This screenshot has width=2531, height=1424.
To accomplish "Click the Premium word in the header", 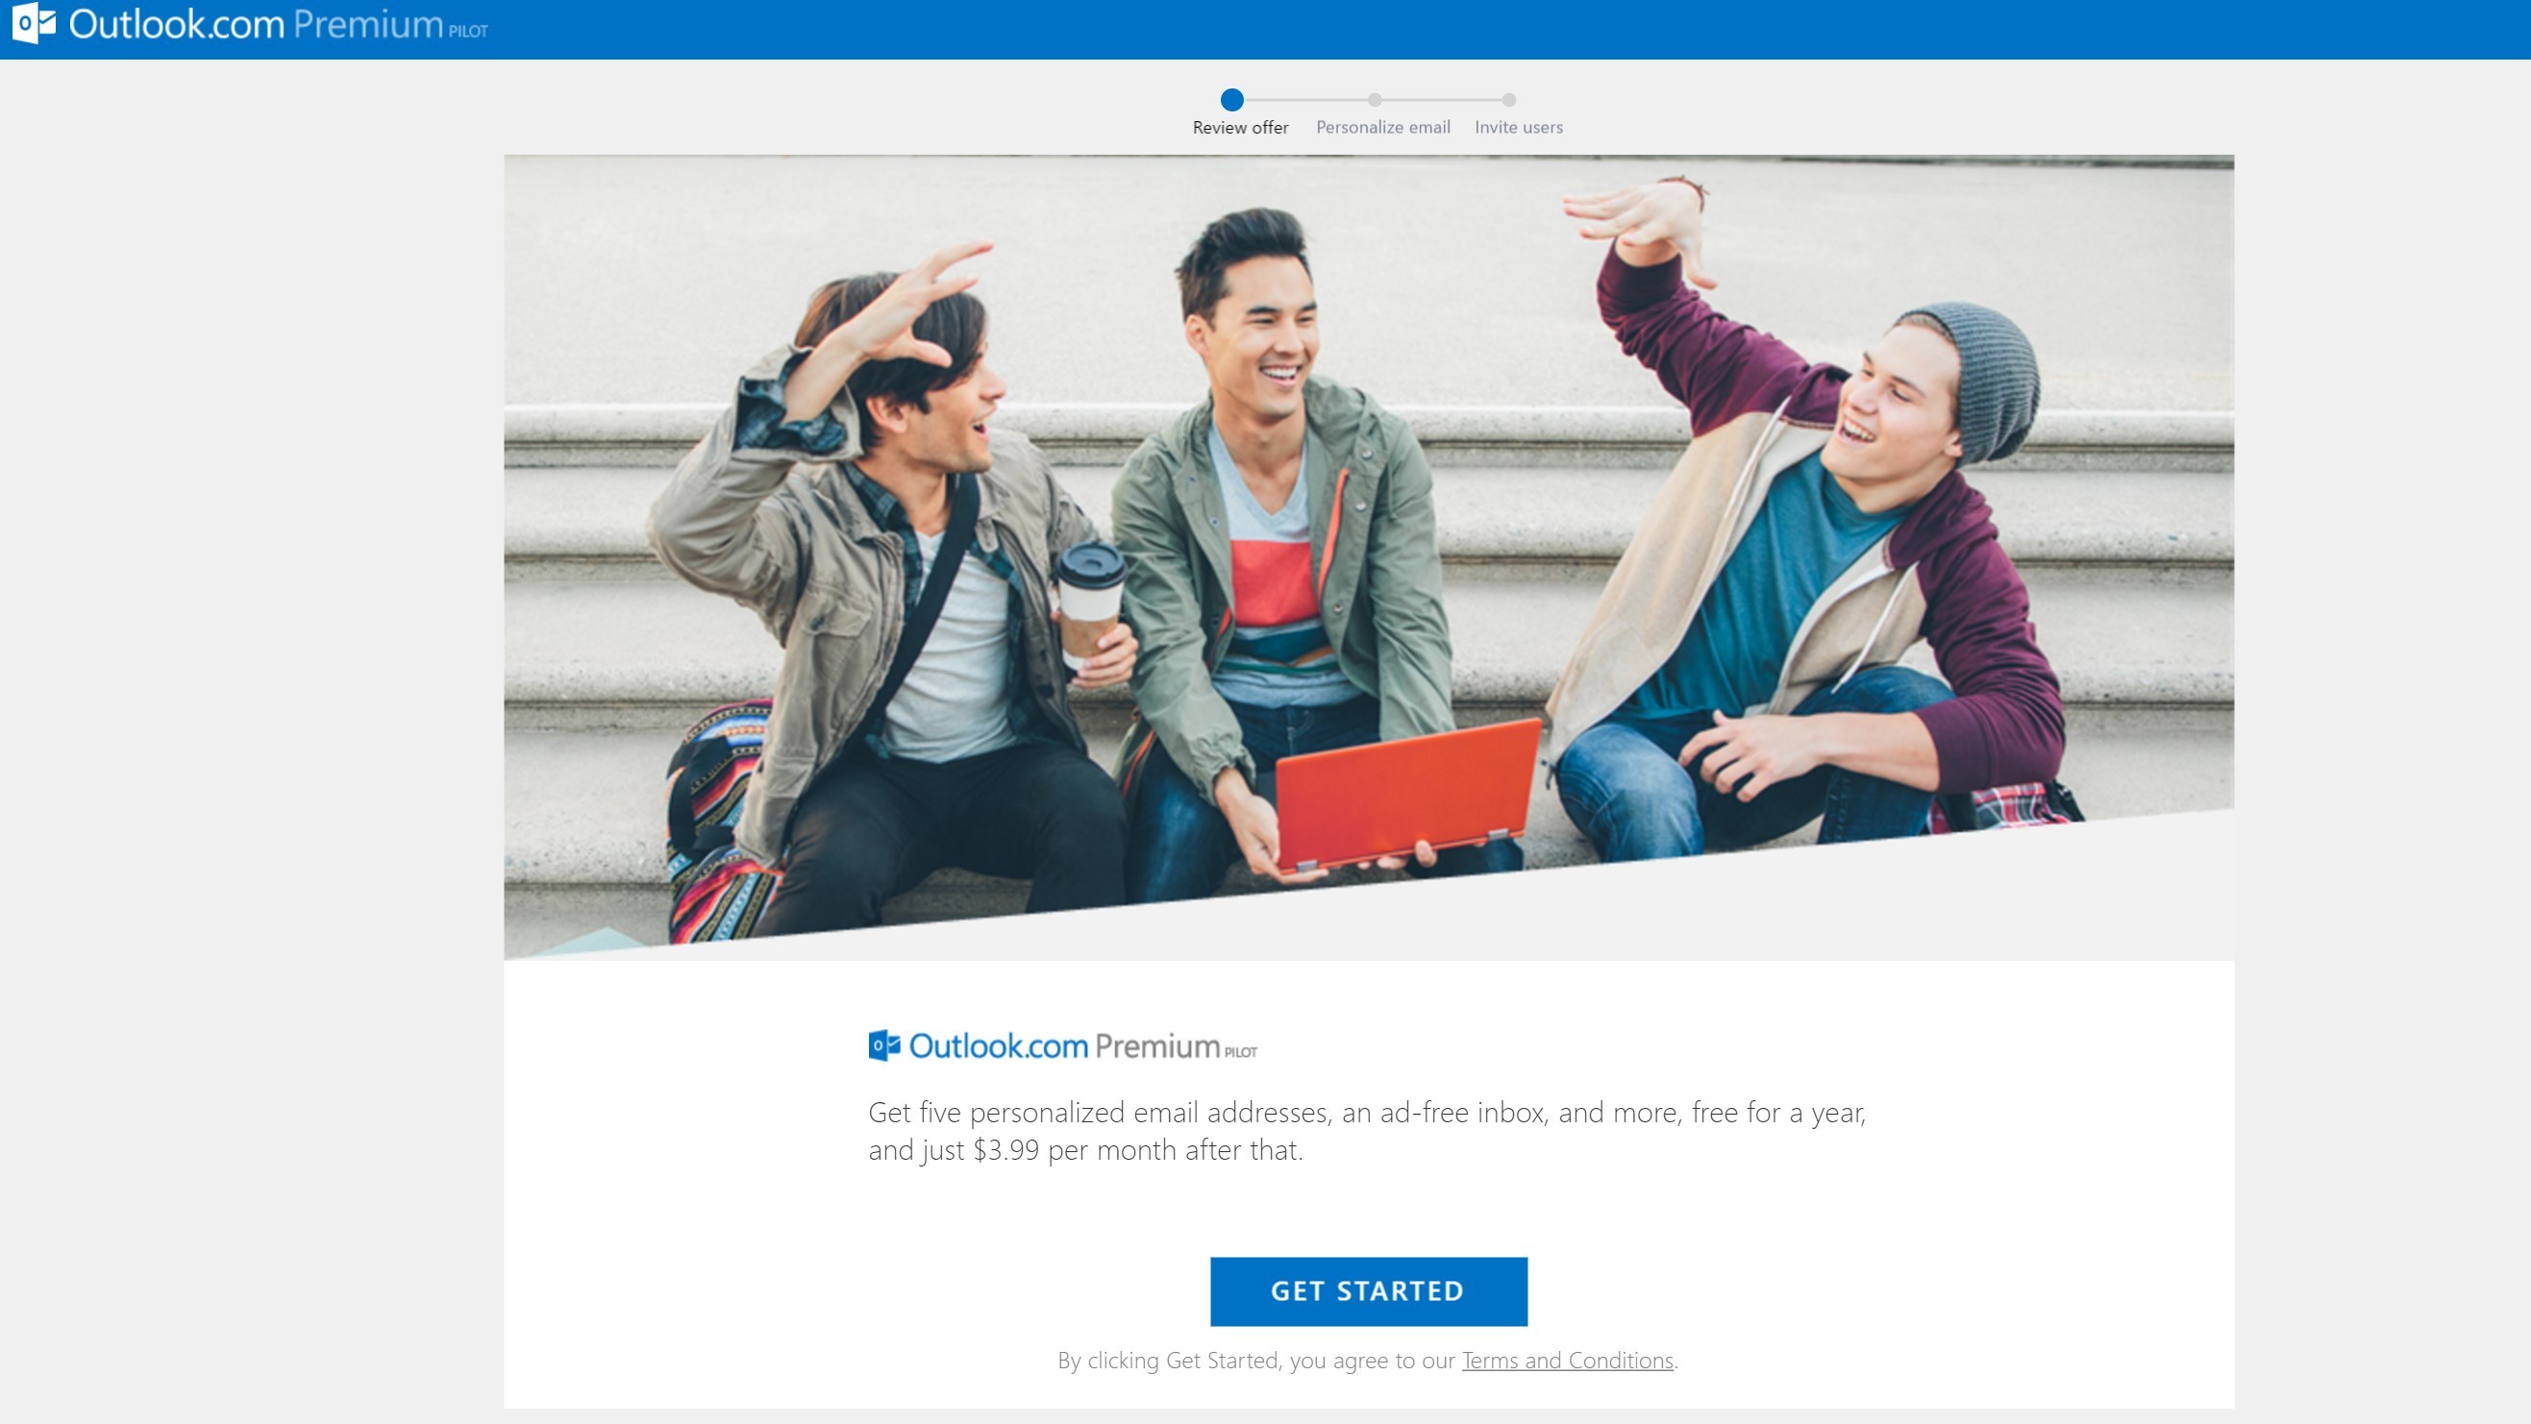I will pos(368,25).
